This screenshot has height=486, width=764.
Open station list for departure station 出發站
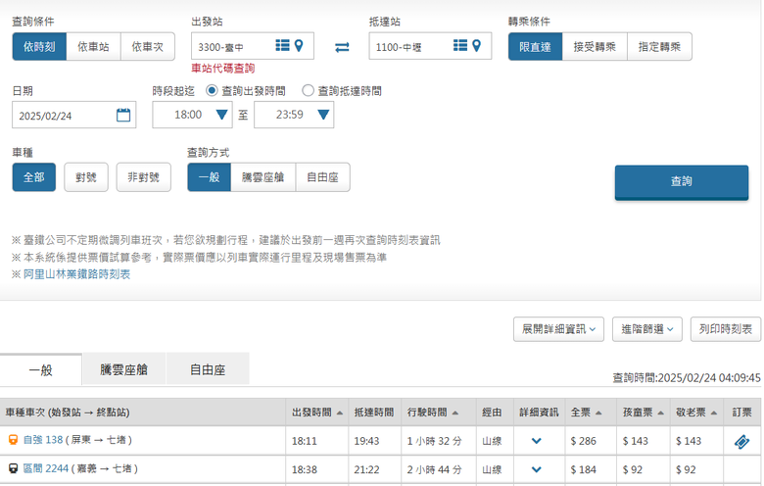coord(282,46)
